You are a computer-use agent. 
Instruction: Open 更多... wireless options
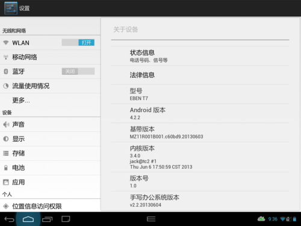click(x=50, y=100)
